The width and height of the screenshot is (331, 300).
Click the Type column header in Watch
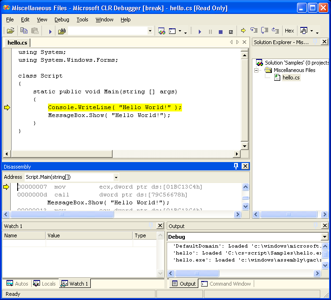point(145,235)
